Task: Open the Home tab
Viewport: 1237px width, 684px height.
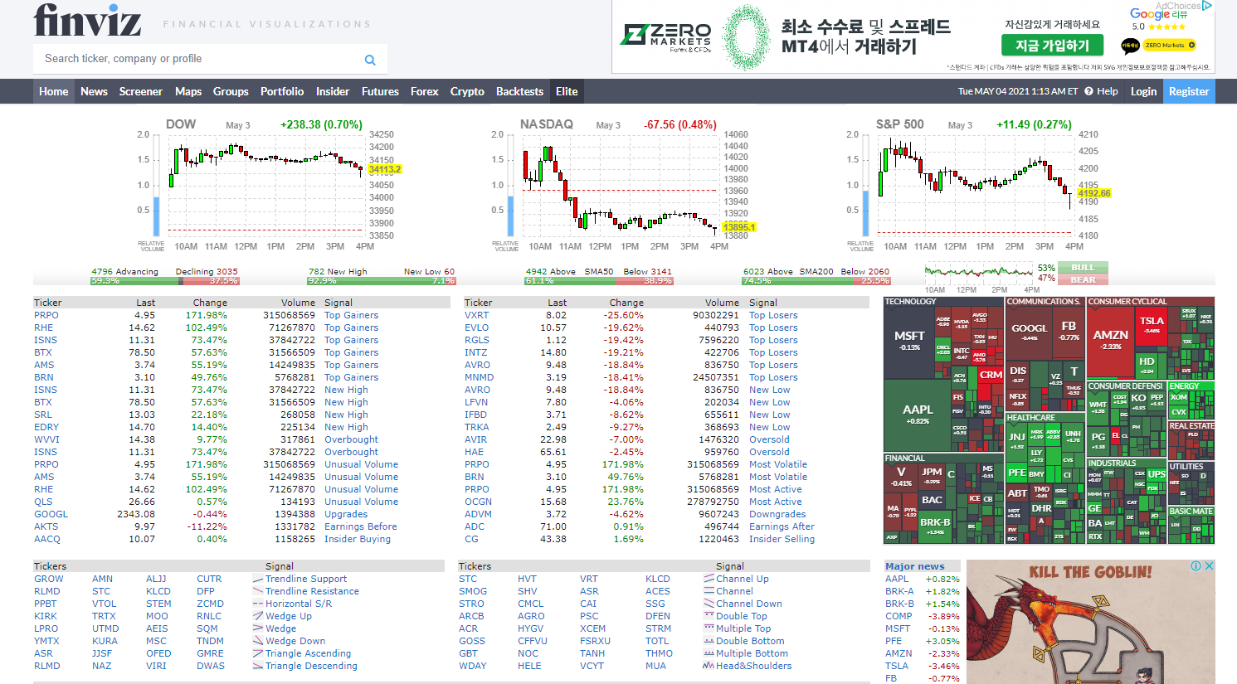Action: coord(54,91)
